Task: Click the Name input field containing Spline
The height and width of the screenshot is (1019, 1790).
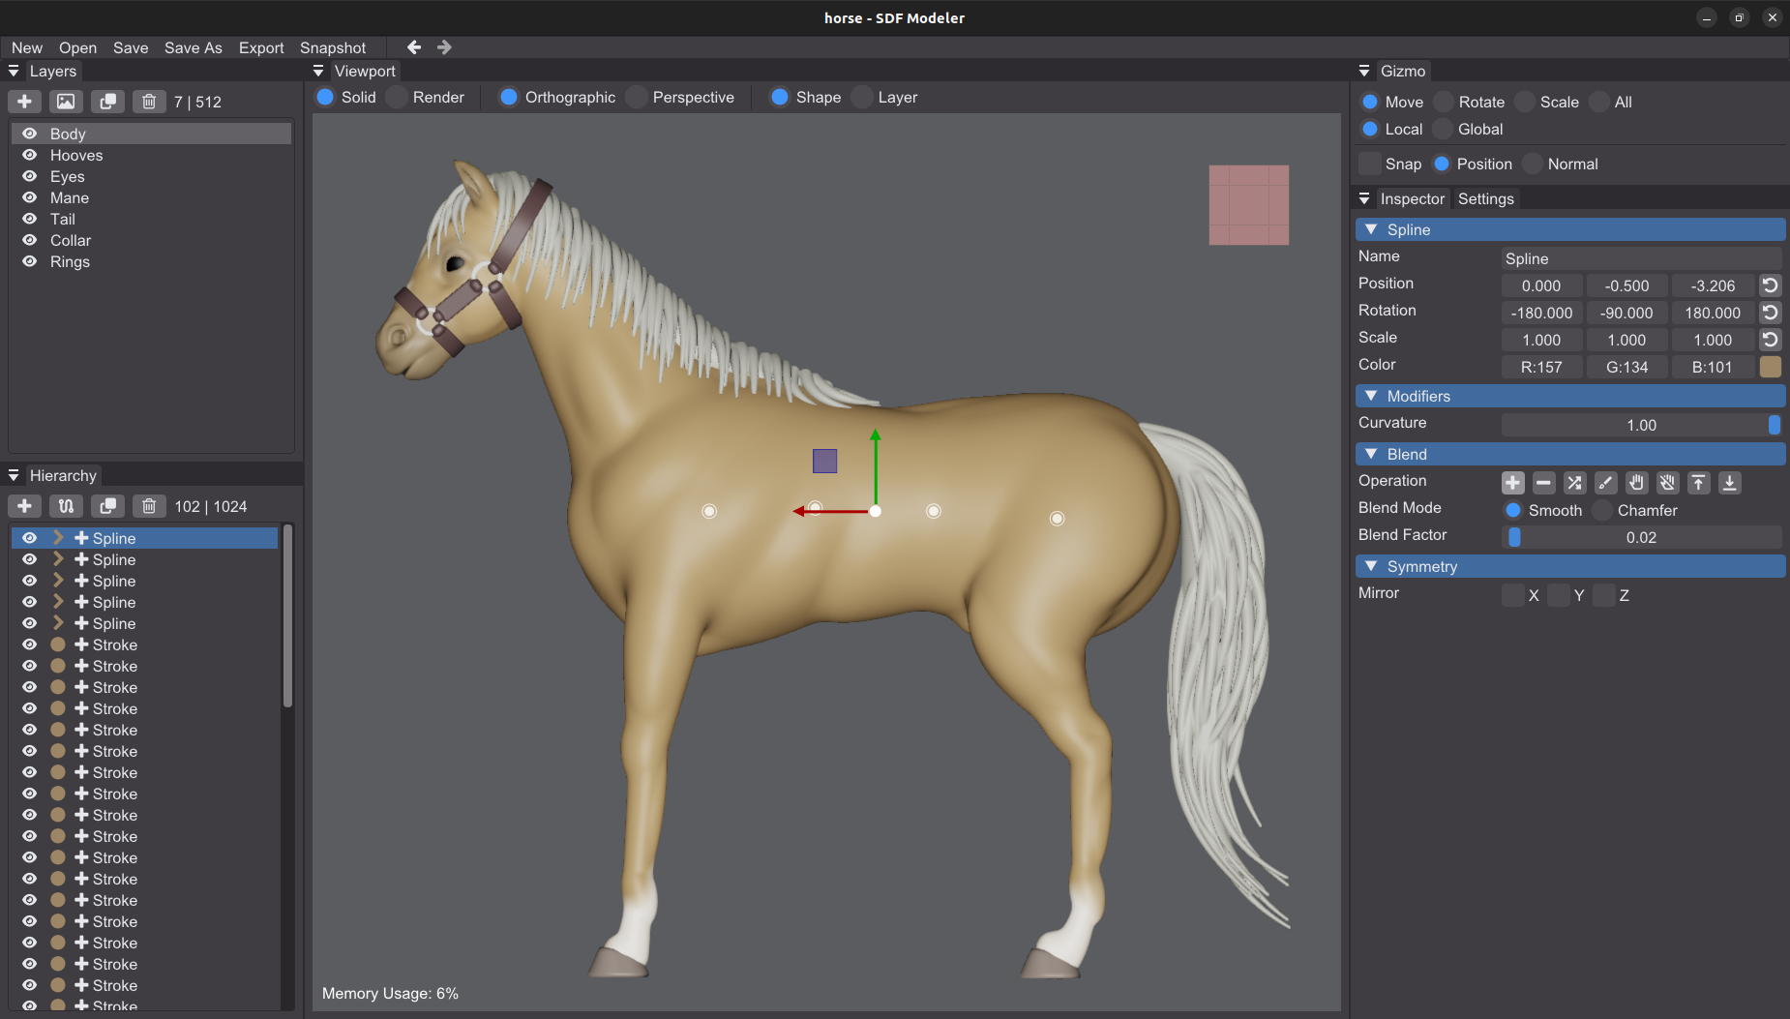Action: 1641,258
